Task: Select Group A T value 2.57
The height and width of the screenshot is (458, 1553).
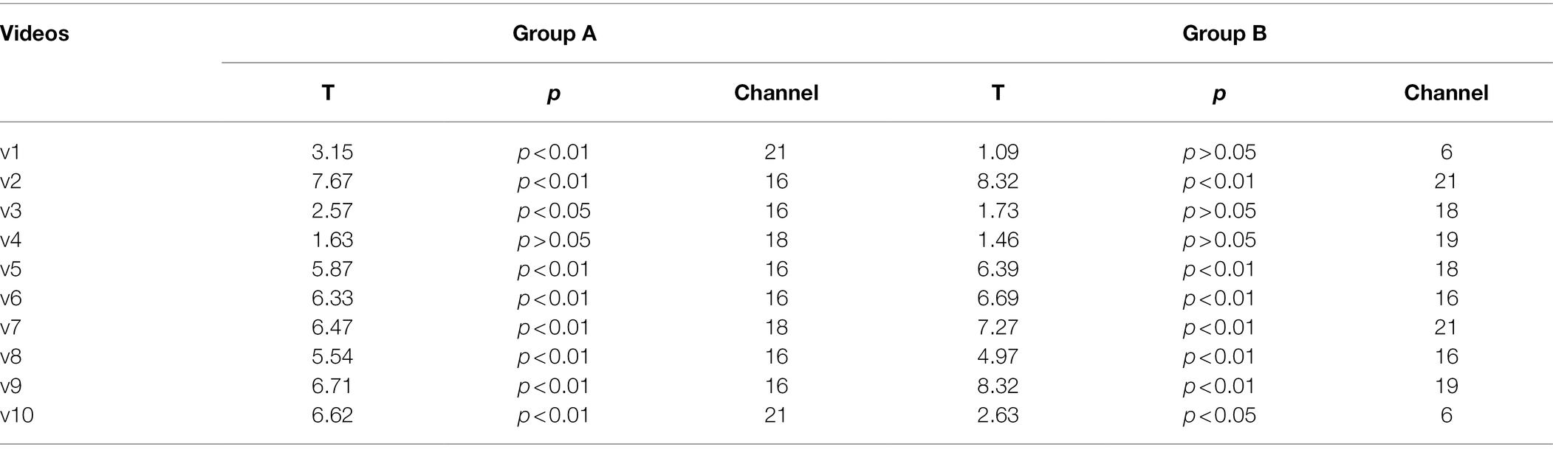Action: [x=332, y=211]
